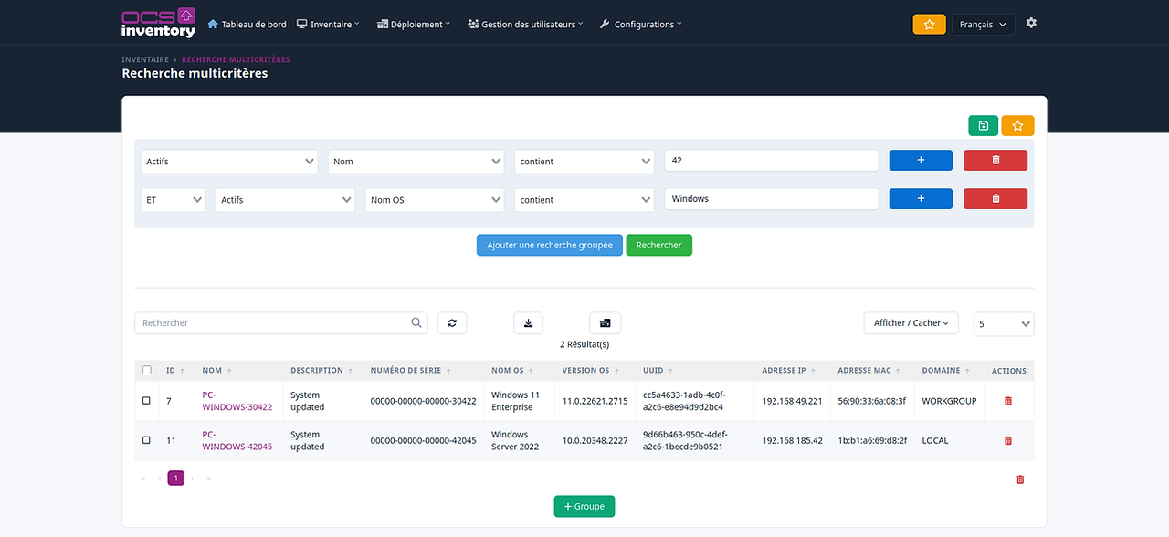
Task: Toggle the select-all checkbox in table header
Action: click(x=146, y=371)
